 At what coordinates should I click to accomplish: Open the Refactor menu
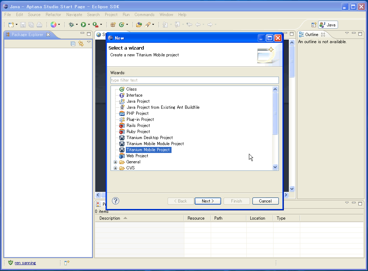point(53,15)
